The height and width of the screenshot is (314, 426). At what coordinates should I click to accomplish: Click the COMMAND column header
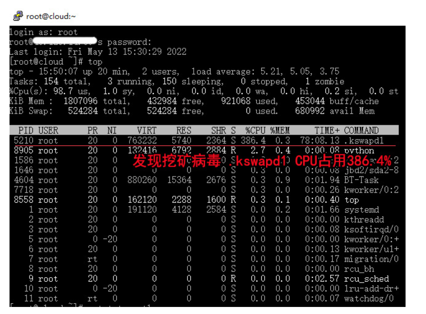pos(361,130)
